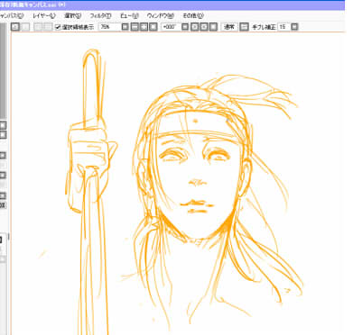Click the Invert selection icon
Screen dimensions: 353x335
(x=48, y=27)
